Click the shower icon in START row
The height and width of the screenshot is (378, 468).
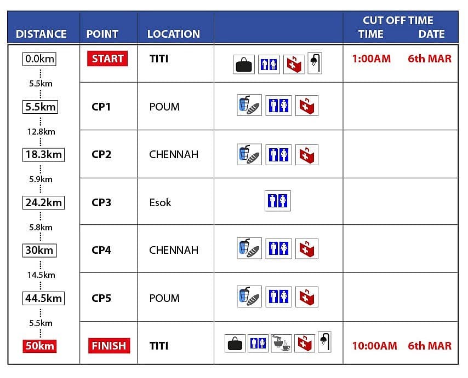click(315, 63)
